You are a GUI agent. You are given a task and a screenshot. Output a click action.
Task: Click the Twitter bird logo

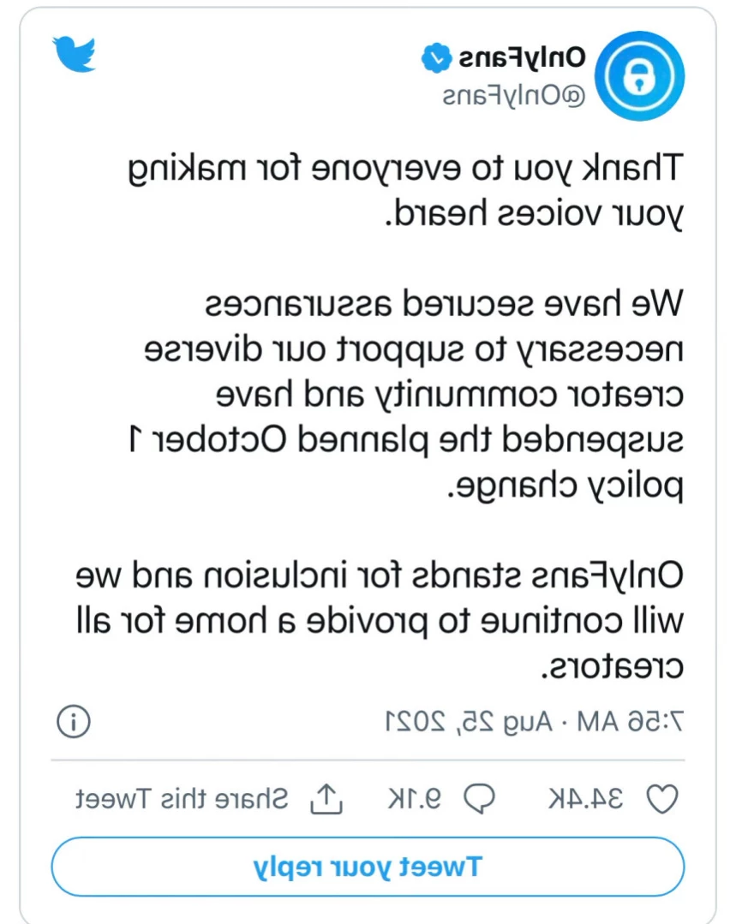(x=75, y=54)
